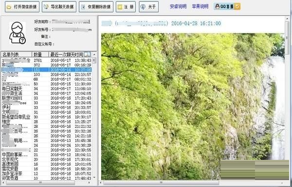Image resolution: width=292 pixels, height=187 pixels.
Task: Click the message timestamp 2016-04-28 16:21:00
Action: click(x=196, y=24)
